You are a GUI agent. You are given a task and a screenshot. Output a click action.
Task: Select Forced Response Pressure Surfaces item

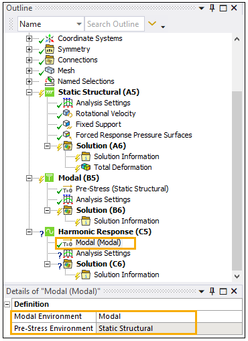(134, 135)
